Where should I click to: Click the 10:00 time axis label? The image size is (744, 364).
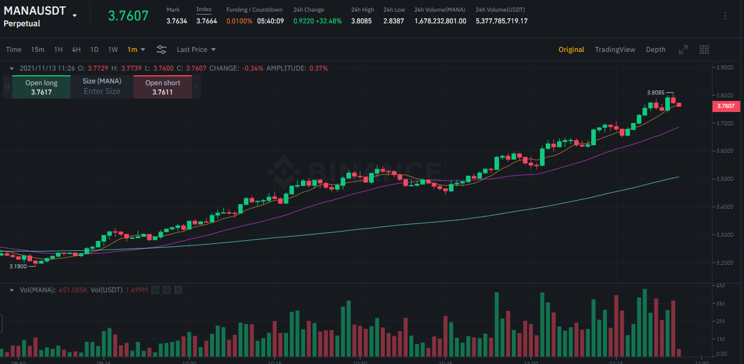[189, 362]
